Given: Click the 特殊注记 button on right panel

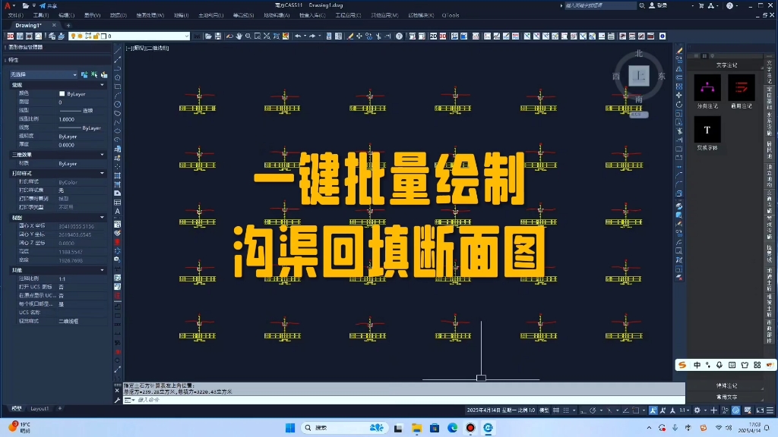Looking at the screenshot, I should coord(726,385).
